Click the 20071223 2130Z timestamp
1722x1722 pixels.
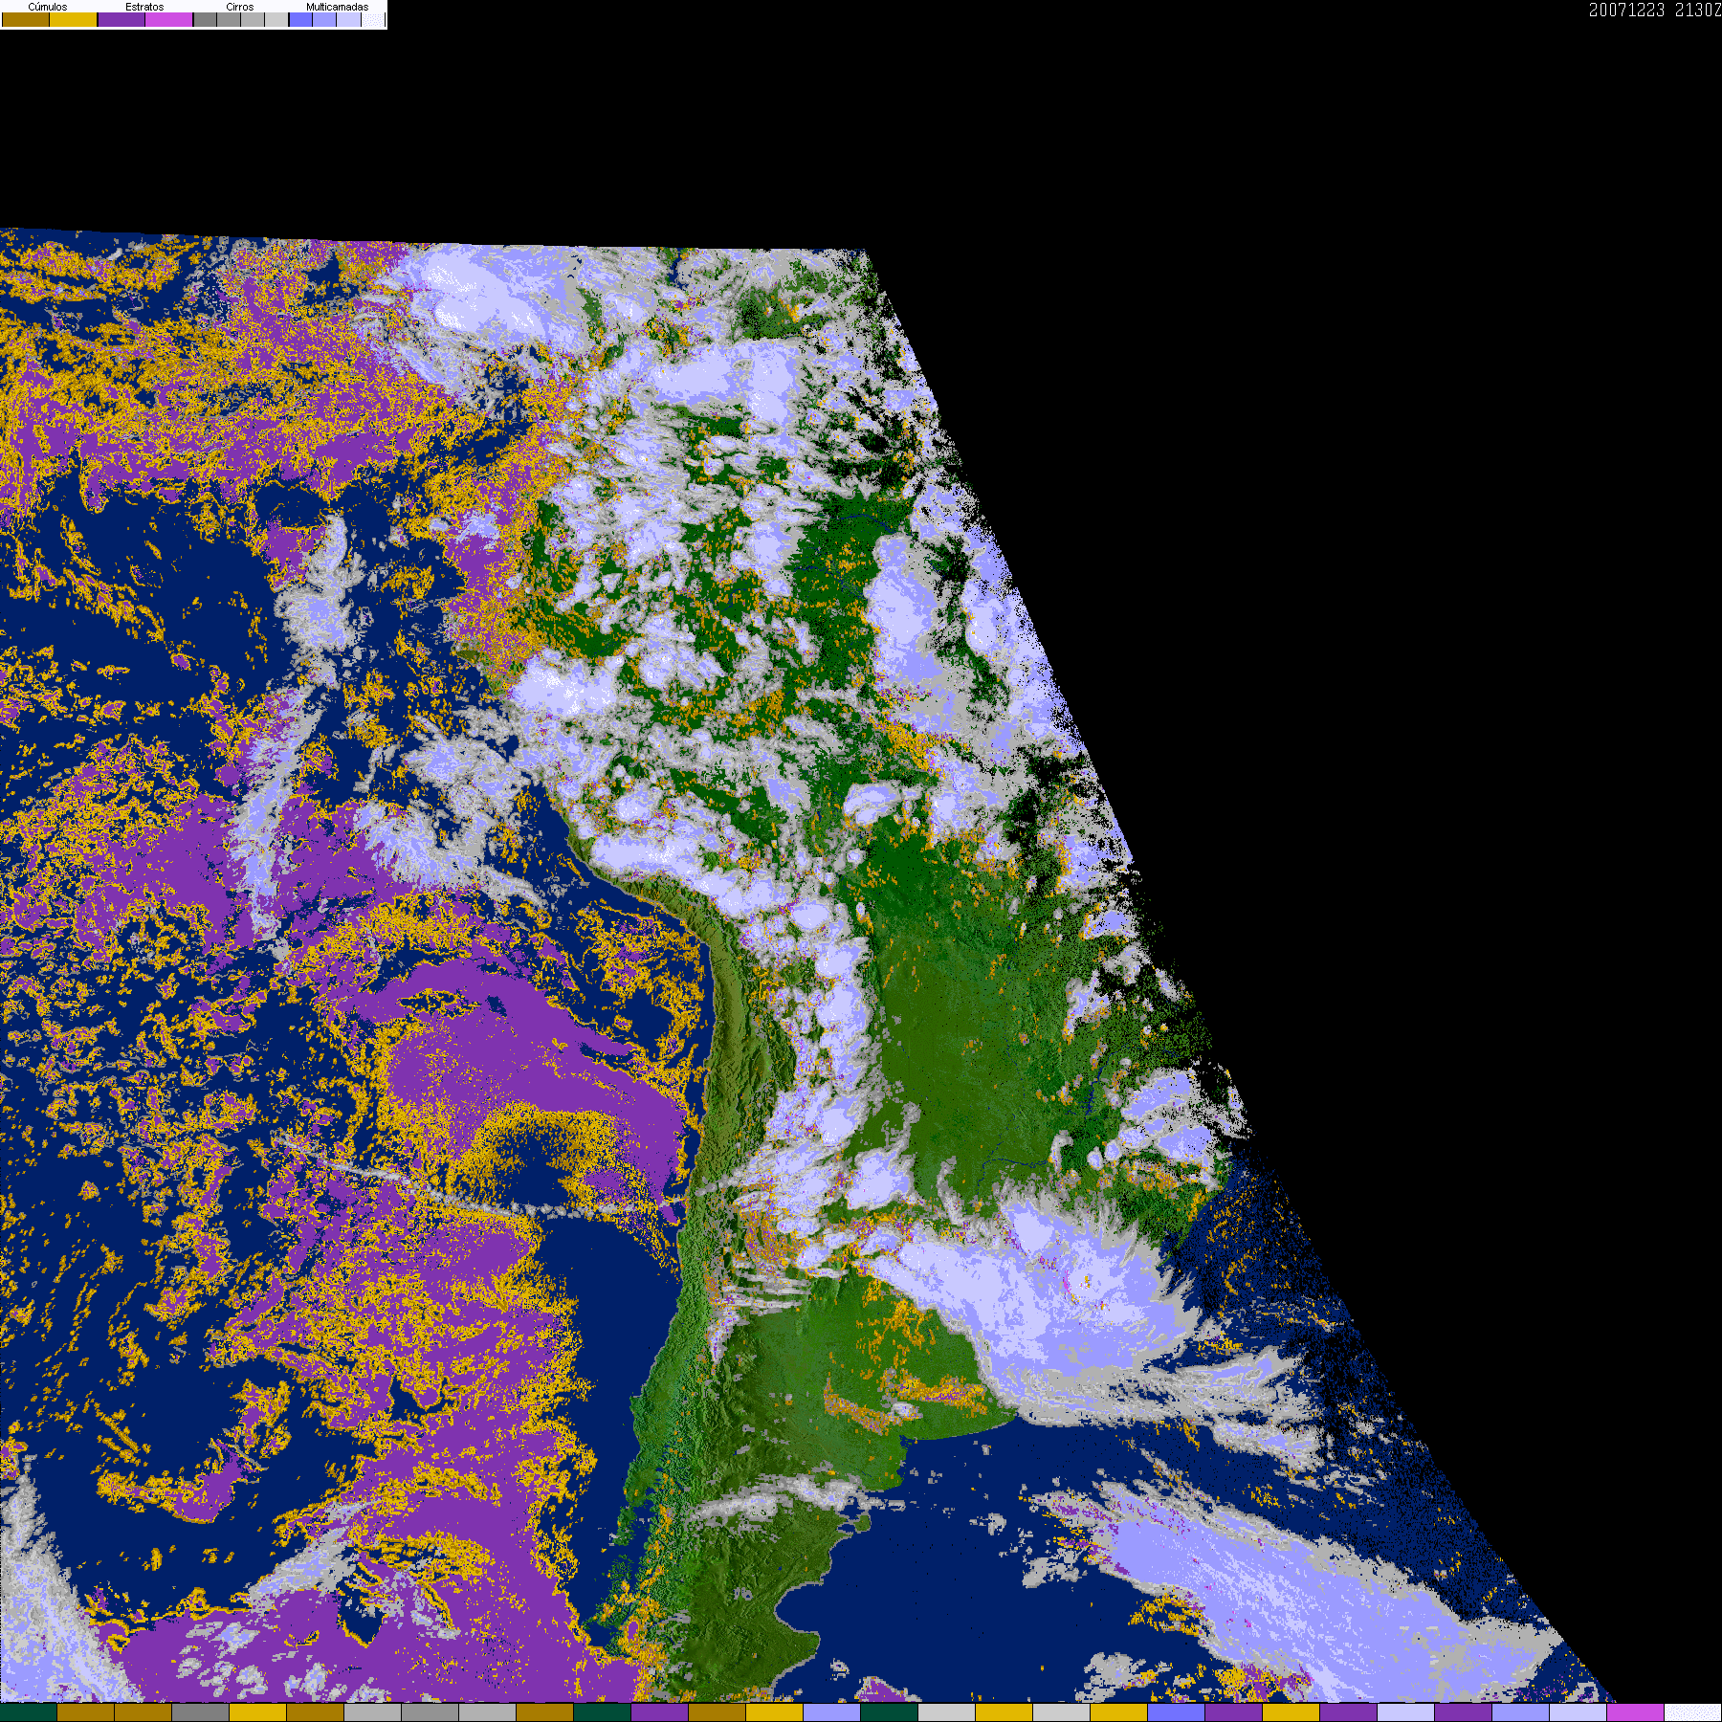point(1654,11)
